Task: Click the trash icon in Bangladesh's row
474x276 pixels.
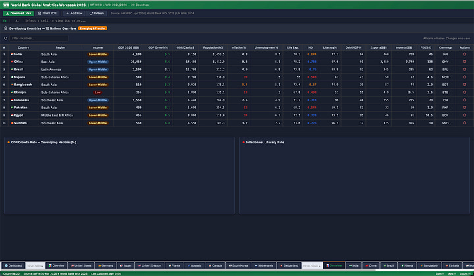Action: (465, 85)
